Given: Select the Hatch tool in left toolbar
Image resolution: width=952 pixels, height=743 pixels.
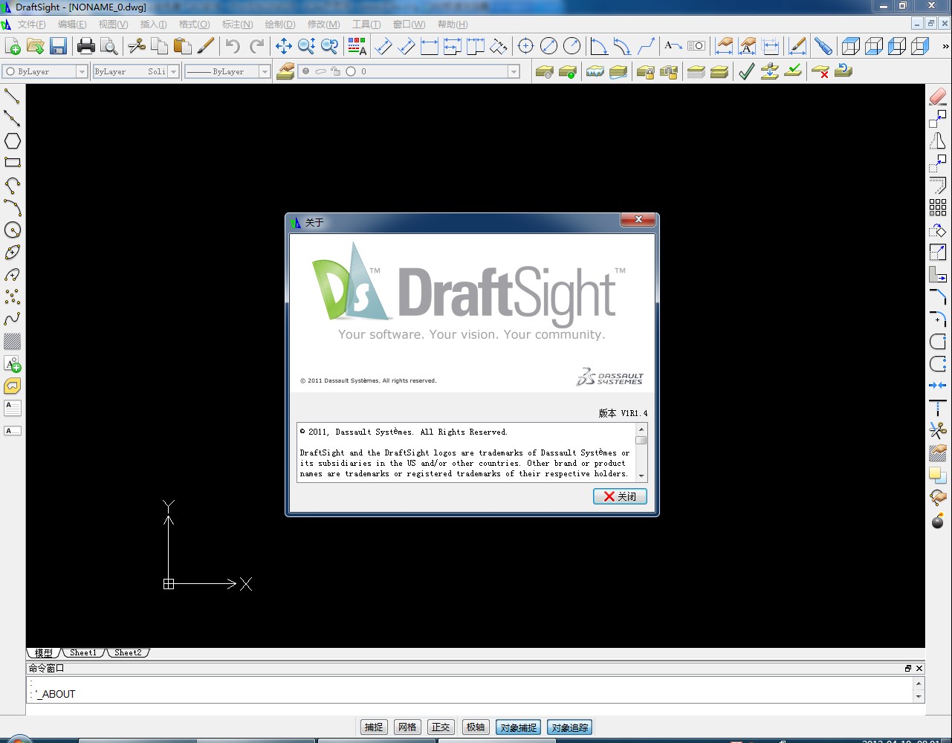Looking at the screenshot, I should (x=12, y=341).
